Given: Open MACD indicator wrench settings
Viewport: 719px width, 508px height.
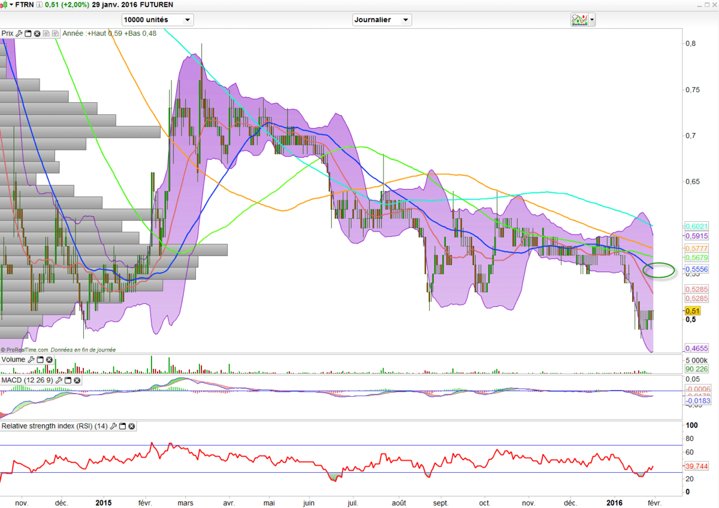Looking at the screenshot, I should (58, 380).
